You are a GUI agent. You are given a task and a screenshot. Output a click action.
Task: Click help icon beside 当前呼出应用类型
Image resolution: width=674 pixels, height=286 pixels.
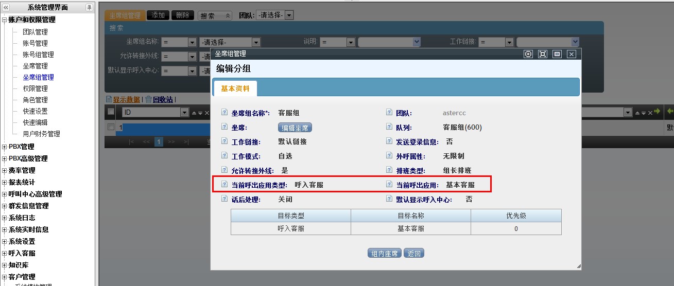(x=224, y=184)
